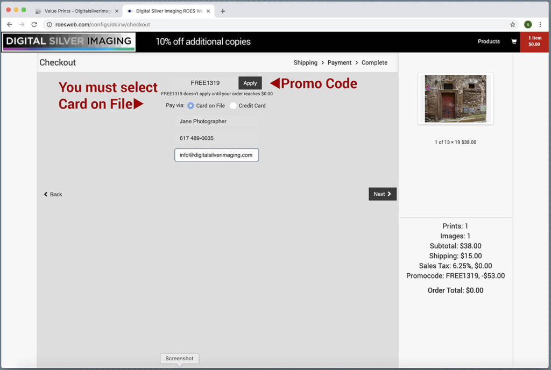The height and width of the screenshot is (370, 551).
Task: Select the Complete checkout step
Action: (375, 62)
